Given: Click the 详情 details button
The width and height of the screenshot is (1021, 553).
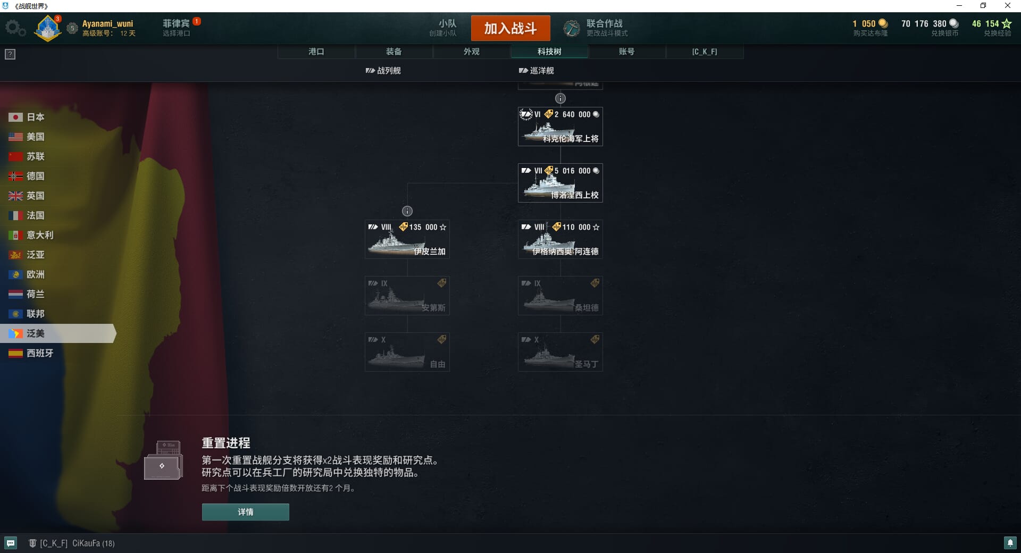Looking at the screenshot, I should (246, 512).
